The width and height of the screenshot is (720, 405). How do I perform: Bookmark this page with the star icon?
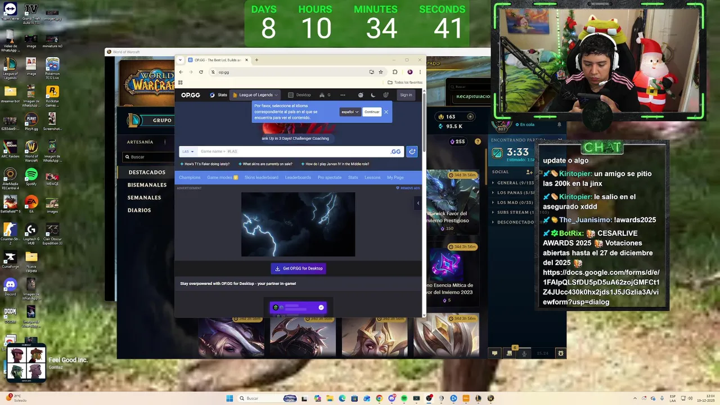coord(381,72)
